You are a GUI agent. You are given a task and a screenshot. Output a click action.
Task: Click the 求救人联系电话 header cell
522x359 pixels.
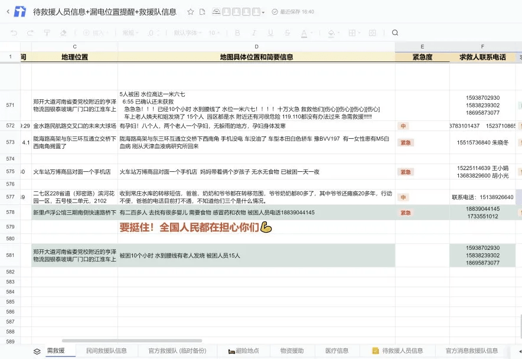coord(482,57)
